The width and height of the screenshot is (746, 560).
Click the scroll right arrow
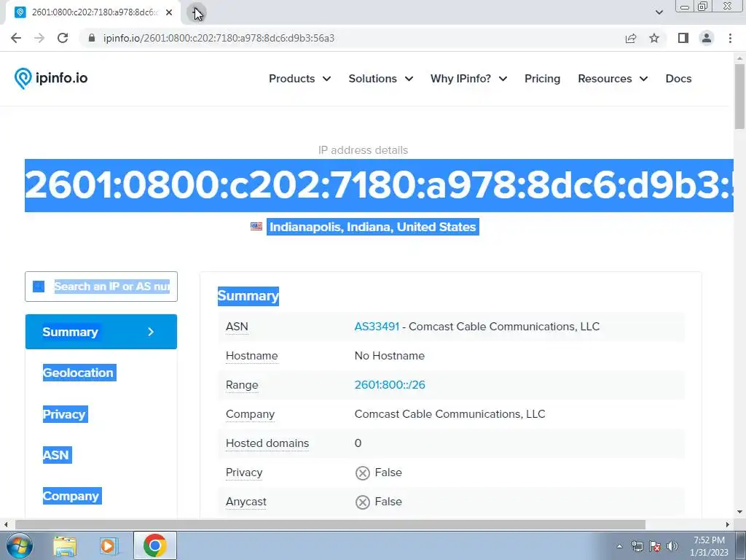pyautogui.click(x=728, y=525)
